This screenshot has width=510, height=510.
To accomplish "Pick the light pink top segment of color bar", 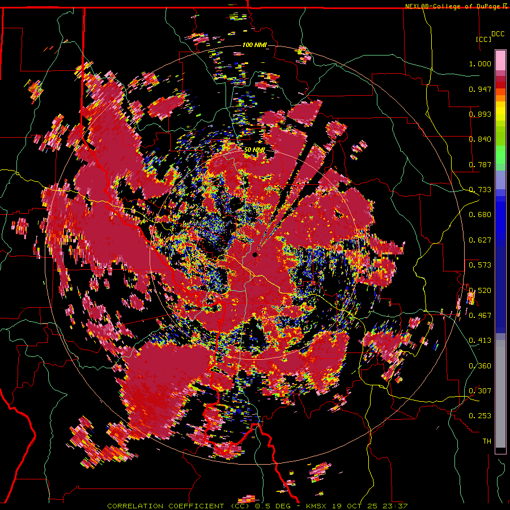I will [x=500, y=61].
